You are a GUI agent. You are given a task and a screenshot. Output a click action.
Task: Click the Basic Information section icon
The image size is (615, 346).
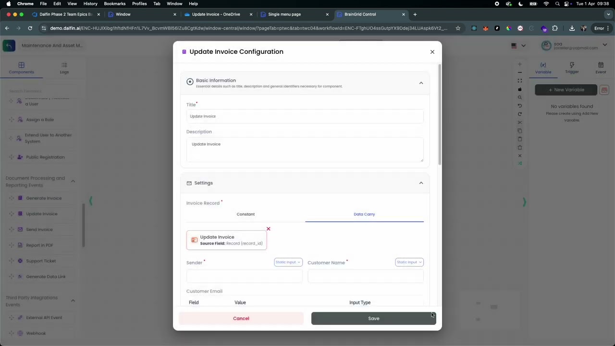pos(190,82)
